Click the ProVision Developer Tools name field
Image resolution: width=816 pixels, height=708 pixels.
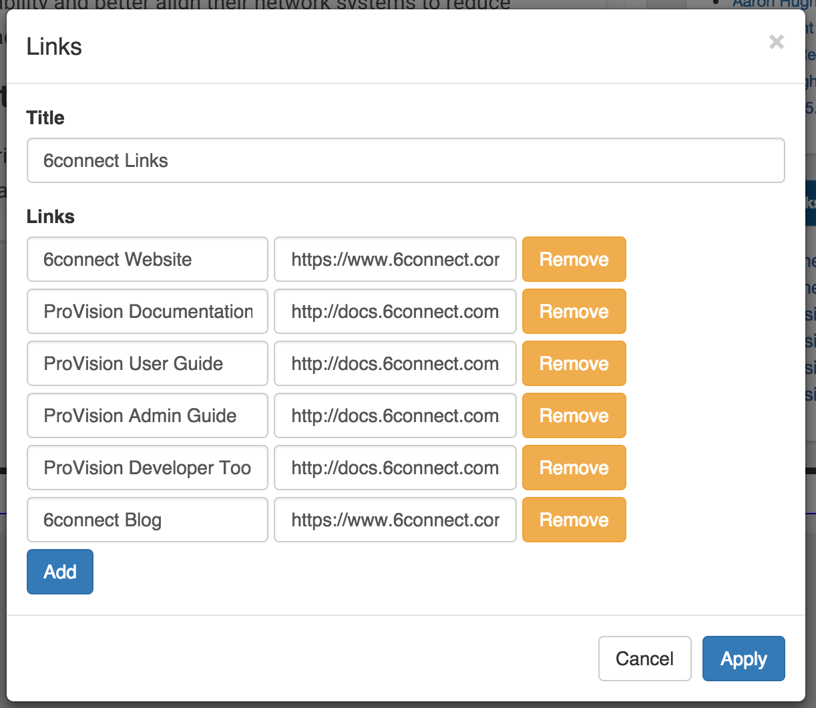147,468
